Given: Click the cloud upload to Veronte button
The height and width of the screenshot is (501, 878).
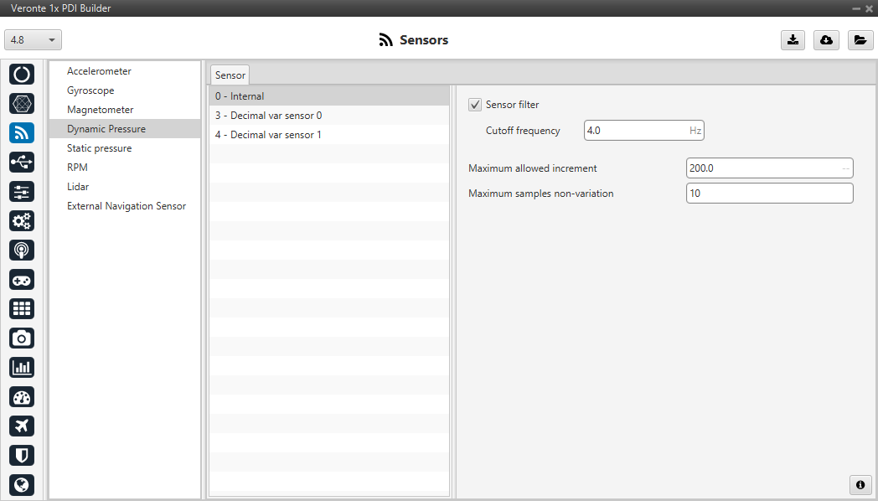Looking at the screenshot, I should 827,39.
